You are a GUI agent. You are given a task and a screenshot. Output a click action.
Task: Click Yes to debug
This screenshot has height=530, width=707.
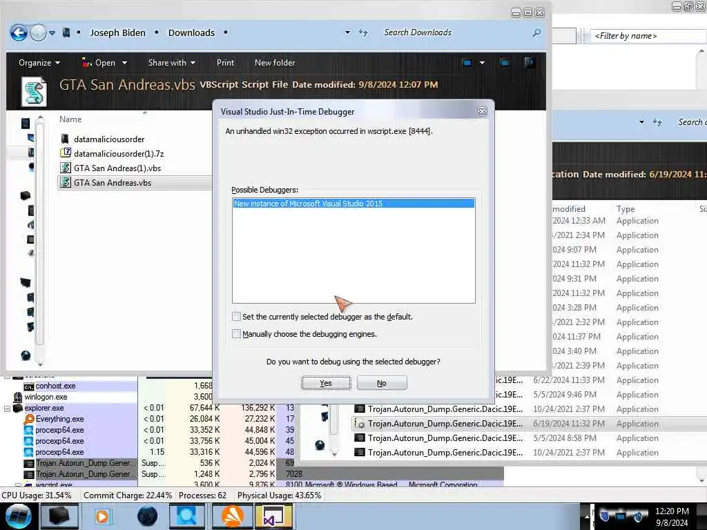(x=326, y=383)
